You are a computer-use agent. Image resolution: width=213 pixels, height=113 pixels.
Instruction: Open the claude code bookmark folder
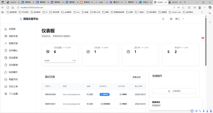tap(175, 12)
